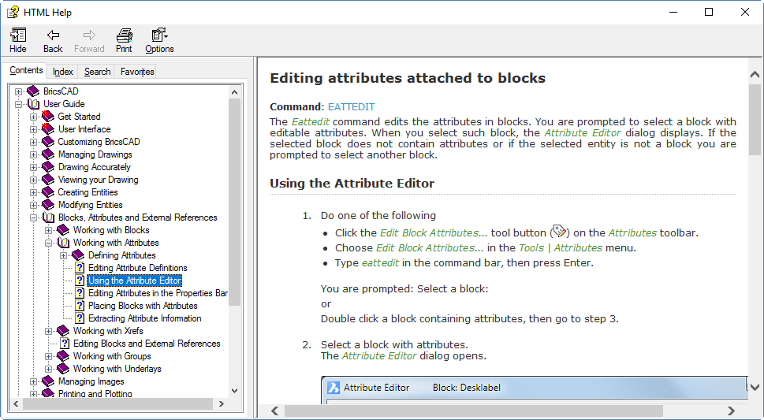Click the content pane's scroll left arrow

[x=275, y=411]
